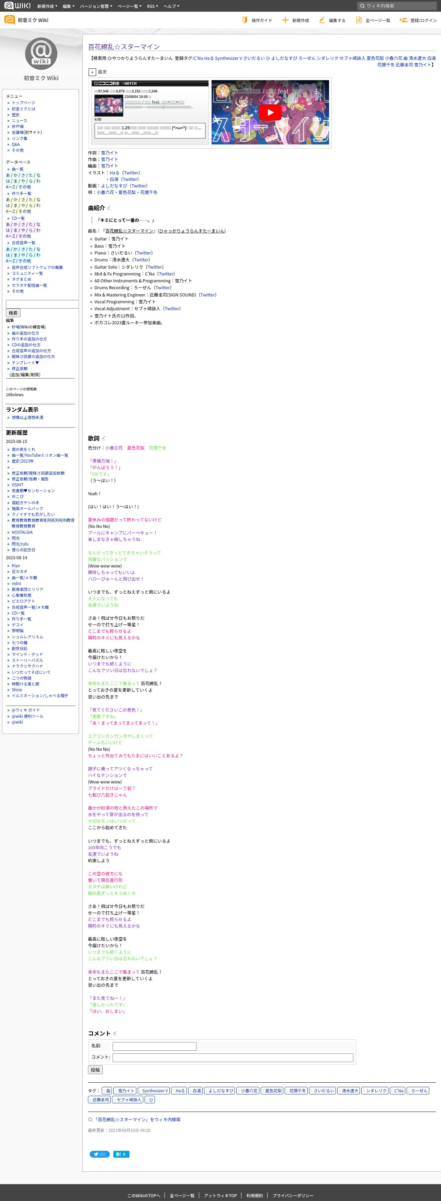Image resolution: width=441 pixels, height=1201 pixels.
Task: Click カラオケ配信曲一覧 sidebar link
Action: click(x=29, y=285)
